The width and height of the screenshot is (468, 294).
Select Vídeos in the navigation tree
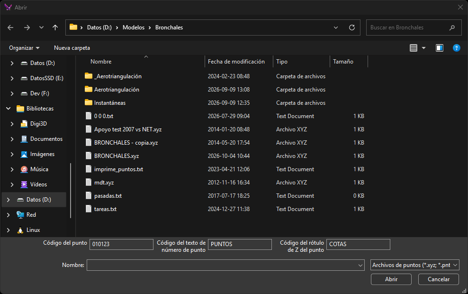pos(38,184)
